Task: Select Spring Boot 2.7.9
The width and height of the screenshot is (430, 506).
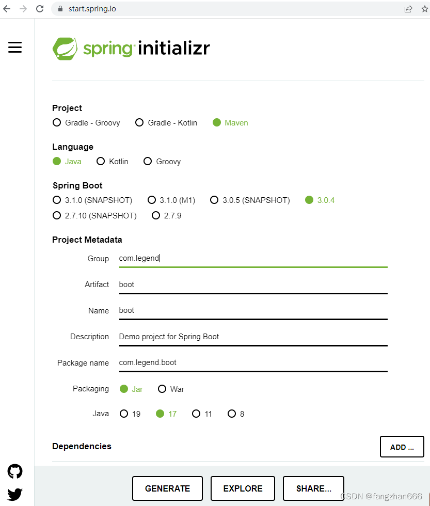Action: (166, 216)
